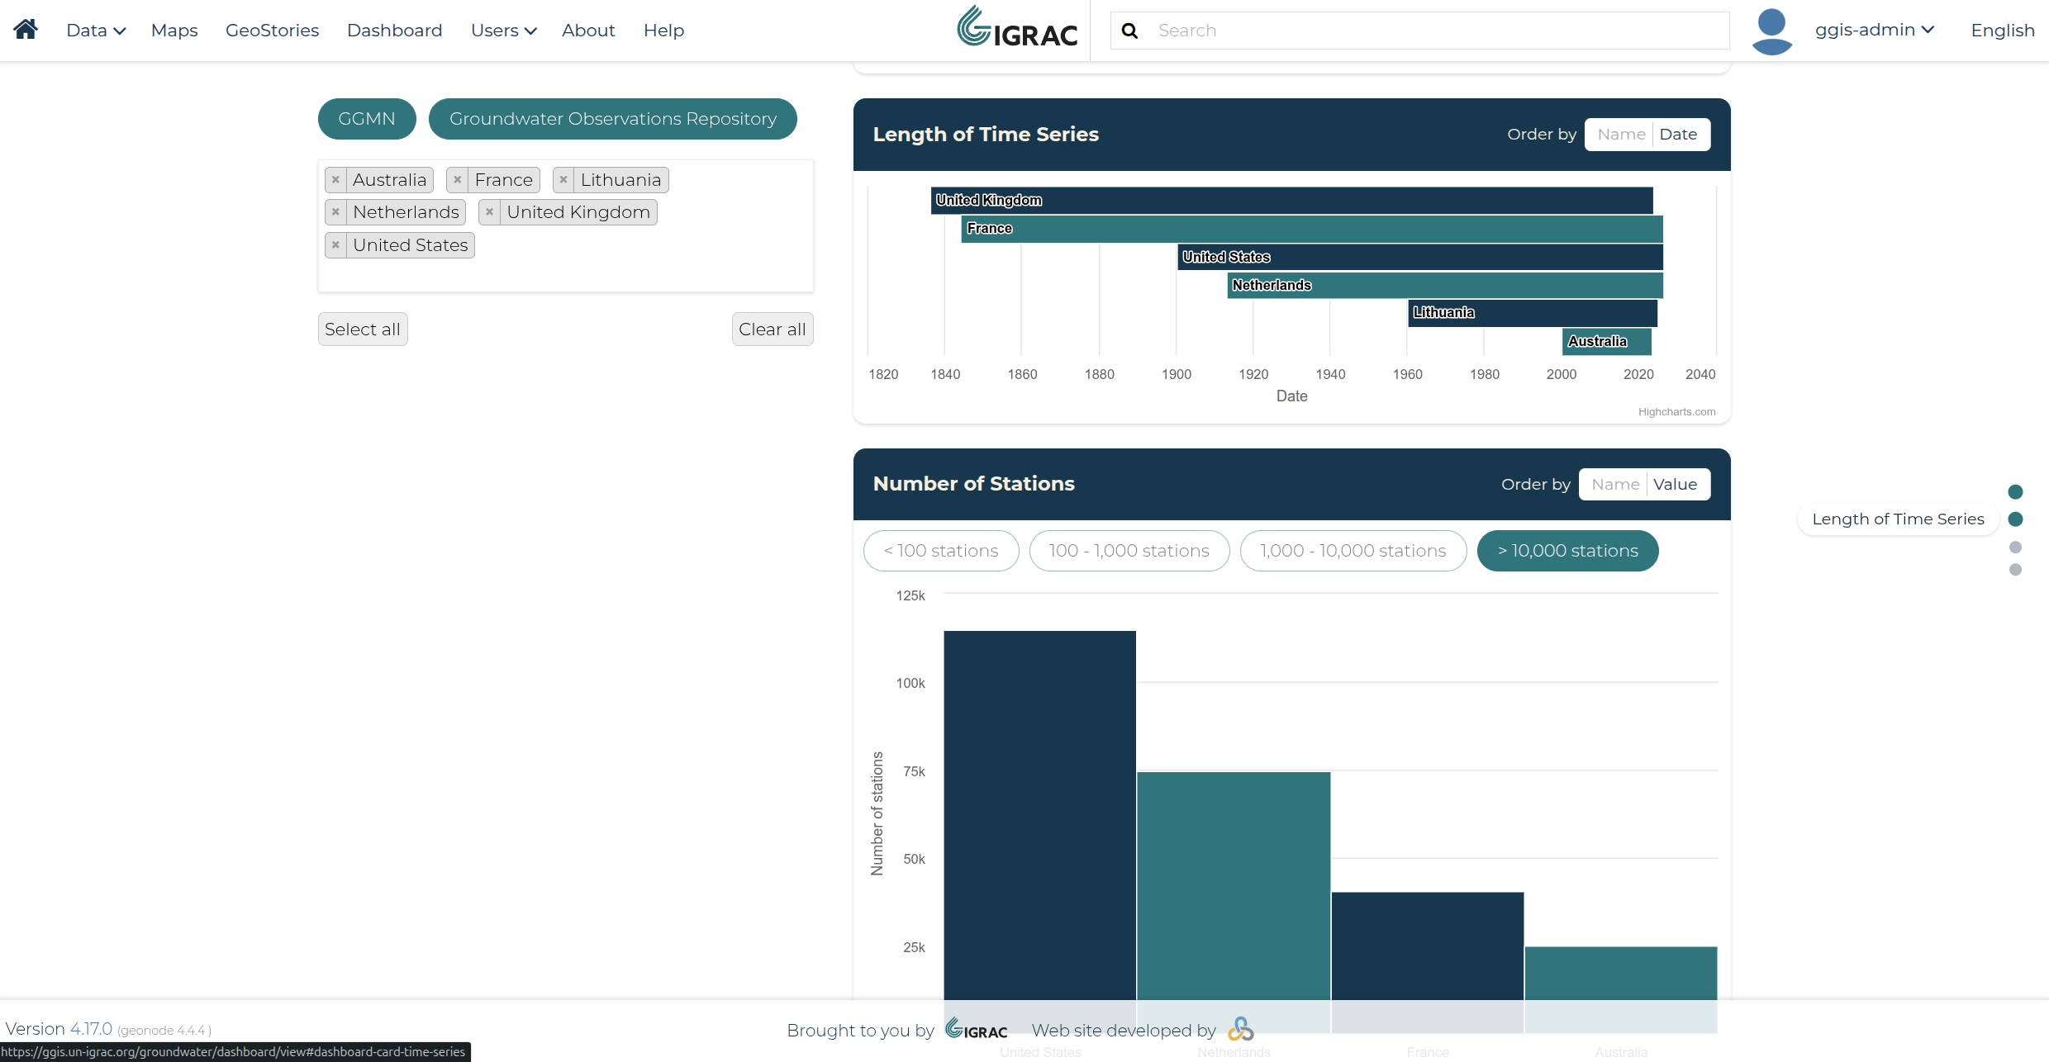The image size is (2049, 1062).
Task: Toggle the < 100 stations filter
Action: pos(941,551)
